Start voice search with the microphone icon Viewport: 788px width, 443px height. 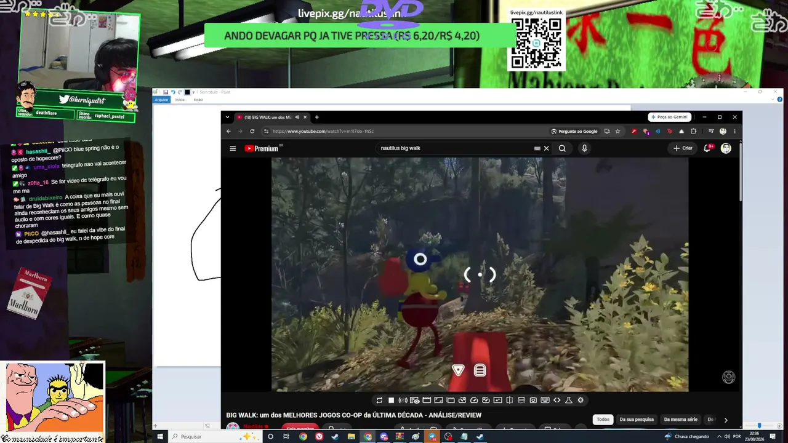pos(584,148)
